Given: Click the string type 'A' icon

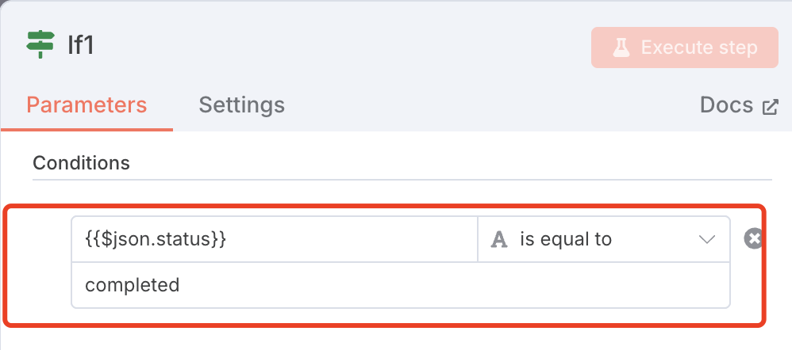Looking at the screenshot, I should 499,239.
